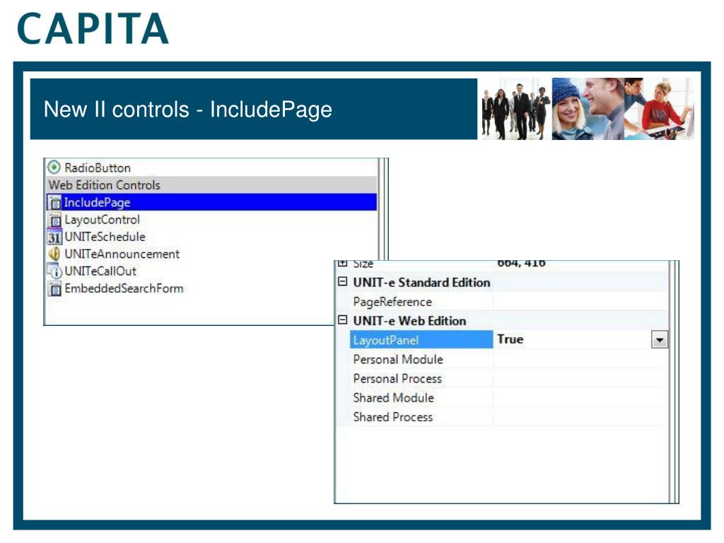Click the PageReference property name
The height and width of the screenshot is (543, 724).
click(392, 302)
